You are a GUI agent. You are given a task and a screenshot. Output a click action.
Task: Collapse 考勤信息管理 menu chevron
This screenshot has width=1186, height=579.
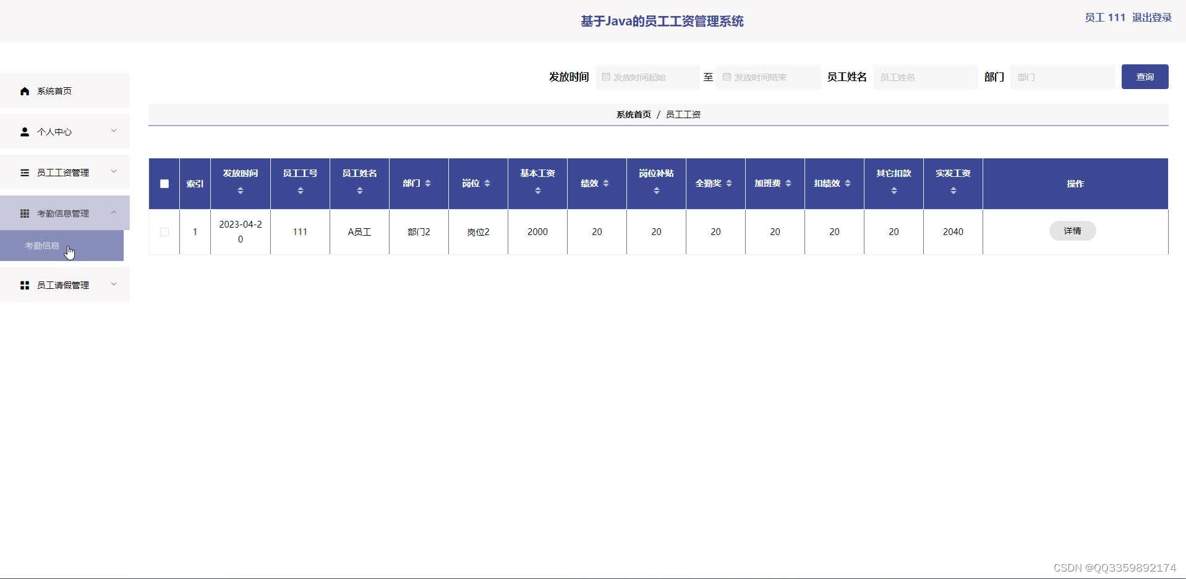pos(114,212)
